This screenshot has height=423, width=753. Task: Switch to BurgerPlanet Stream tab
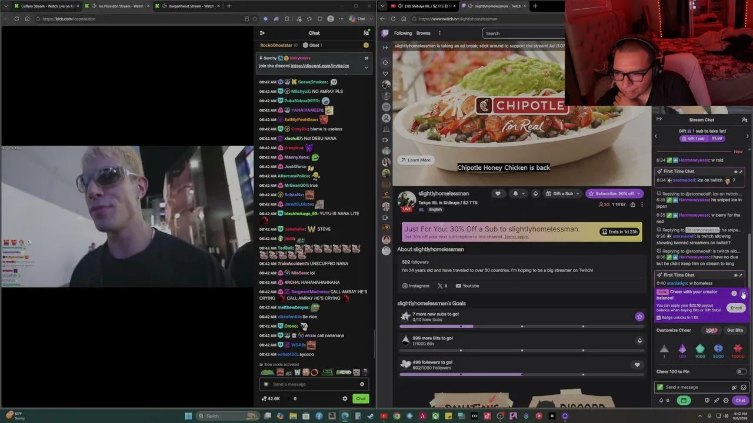188,6
